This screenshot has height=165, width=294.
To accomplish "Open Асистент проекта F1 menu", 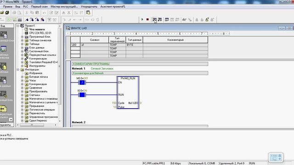I will [x=113, y=6].
